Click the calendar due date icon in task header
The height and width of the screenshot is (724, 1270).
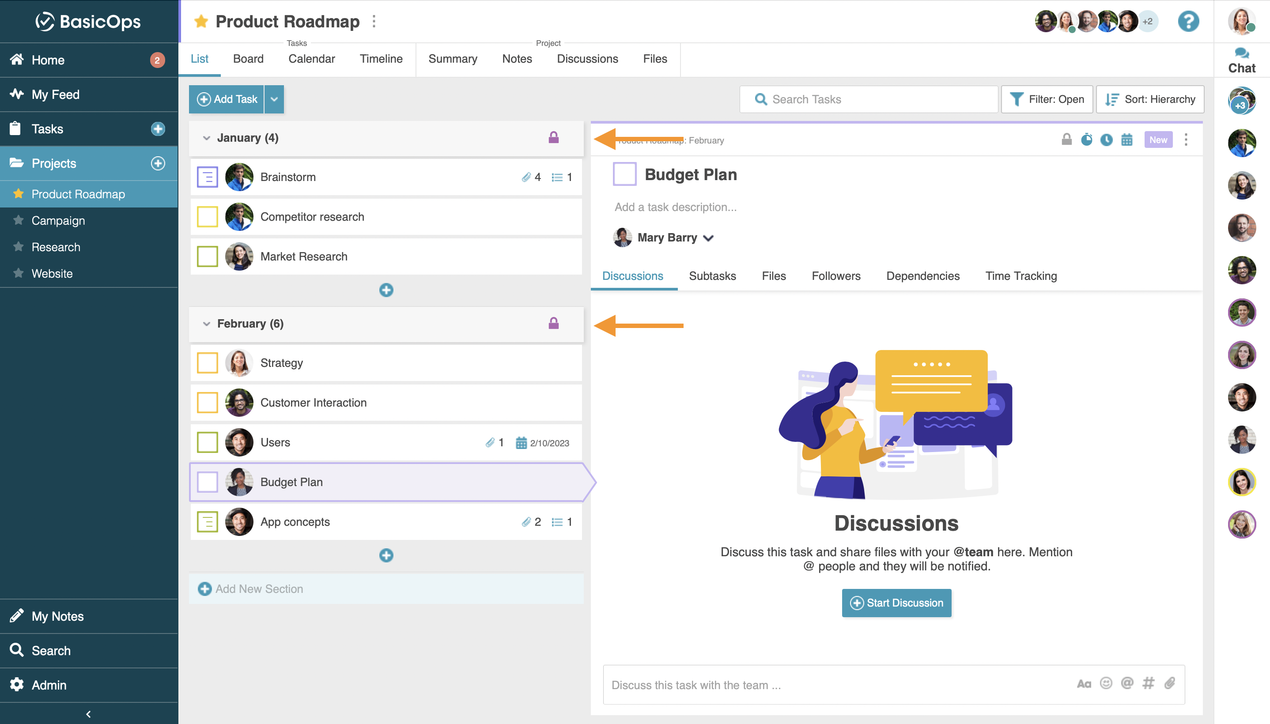coord(1127,140)
